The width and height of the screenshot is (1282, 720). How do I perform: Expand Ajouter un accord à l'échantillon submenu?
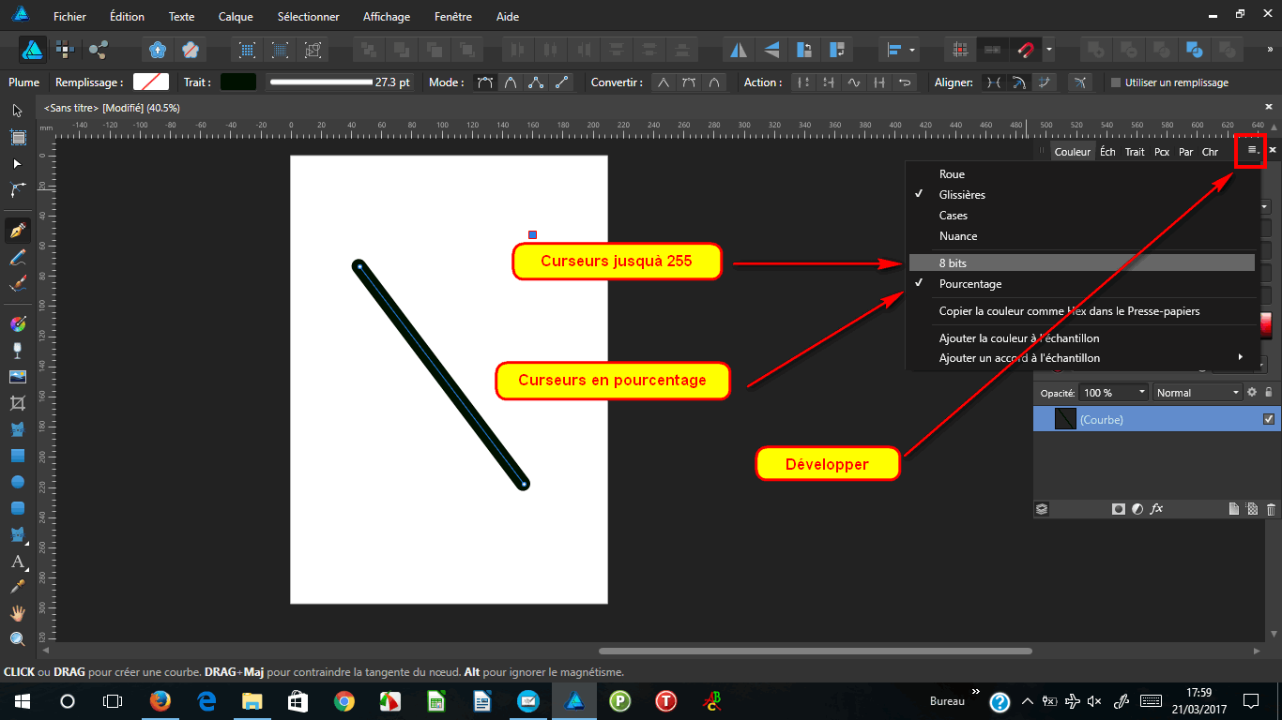(x=1082, y=358)
